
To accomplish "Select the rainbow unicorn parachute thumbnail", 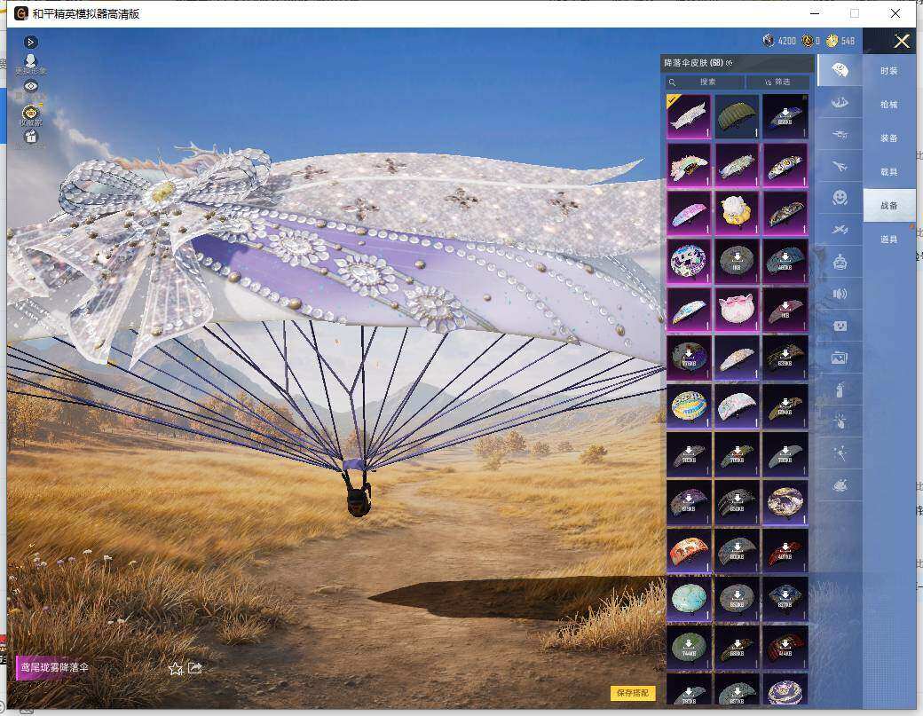I will point(689,165).
